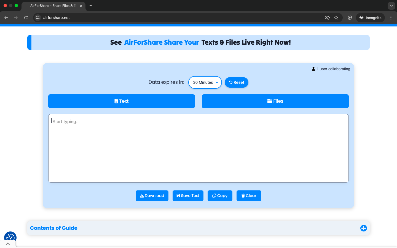The image size is (397, 248).
Task: Click the Reset button
Action: pyautogui.click(x=237, y=82)
